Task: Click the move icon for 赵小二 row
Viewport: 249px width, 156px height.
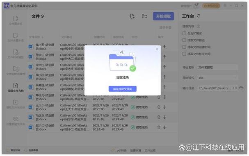Action: tap(164, 127)
